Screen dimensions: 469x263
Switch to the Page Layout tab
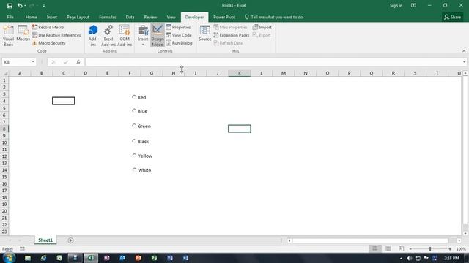[78, 17]
